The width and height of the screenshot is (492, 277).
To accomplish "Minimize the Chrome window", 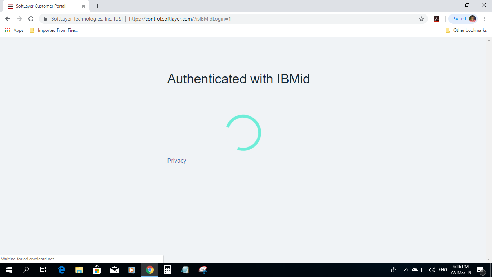I will point(451,5).
